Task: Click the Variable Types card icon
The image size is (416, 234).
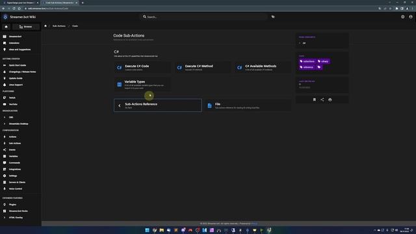Action: [120, 84]
